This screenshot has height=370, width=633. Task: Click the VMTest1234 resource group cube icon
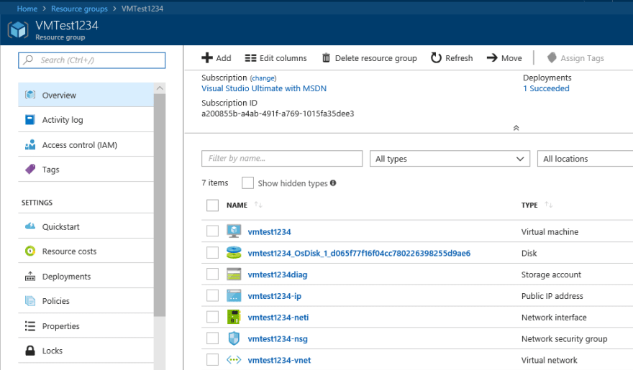(x=18, y=30)
